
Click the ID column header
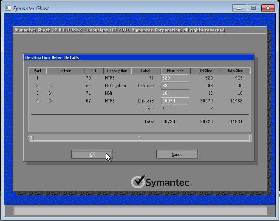pos(94,71)
